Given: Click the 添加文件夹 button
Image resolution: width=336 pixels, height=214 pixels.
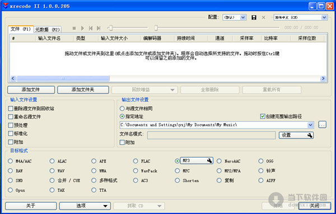Looking at the screenshot, I should pyautogui.click(x=83, y=90).
